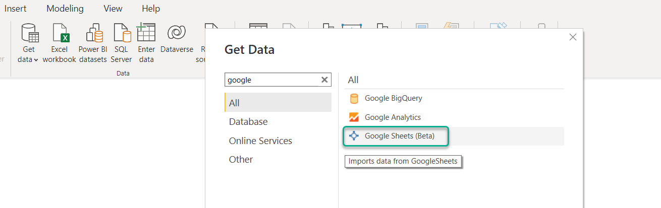Select the All category in left list

coord(278,103)
